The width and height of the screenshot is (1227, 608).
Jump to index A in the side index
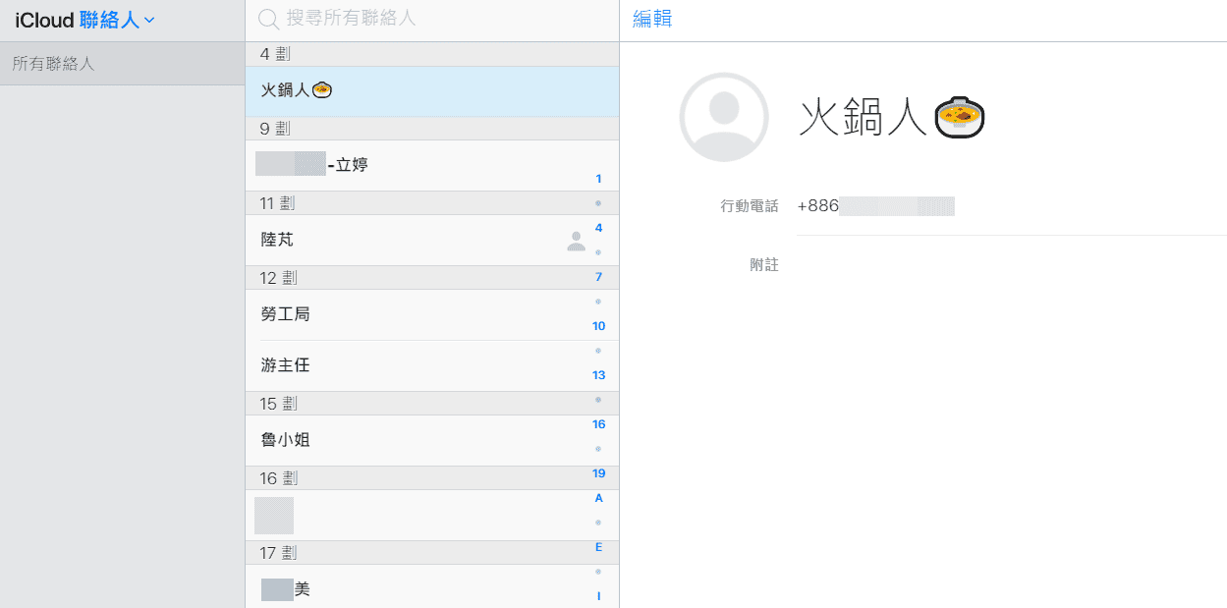[598, 498]
